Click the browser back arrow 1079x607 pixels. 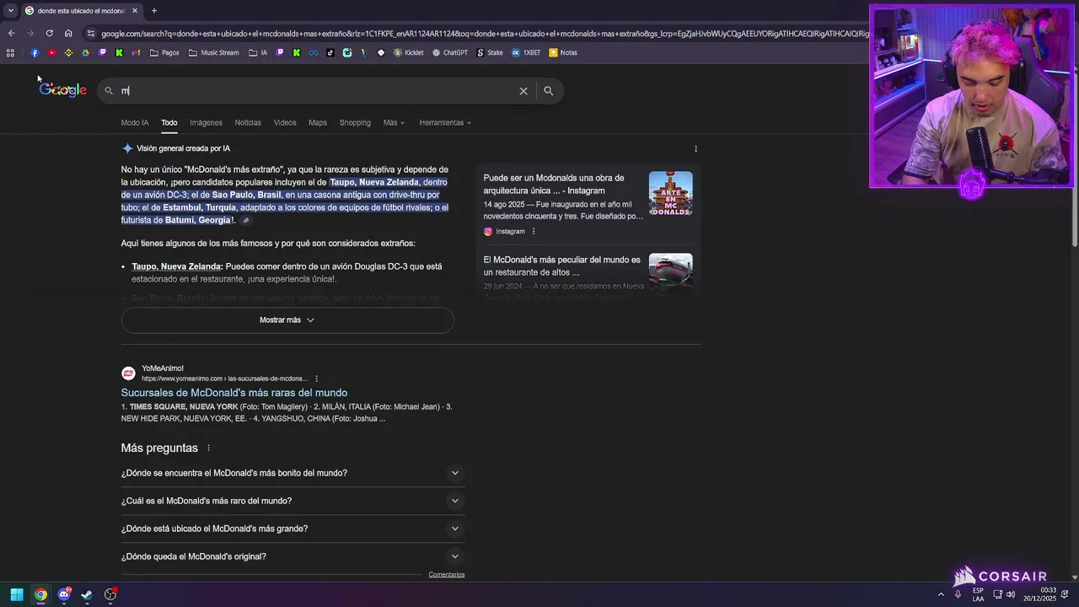[x=11, y=33]
